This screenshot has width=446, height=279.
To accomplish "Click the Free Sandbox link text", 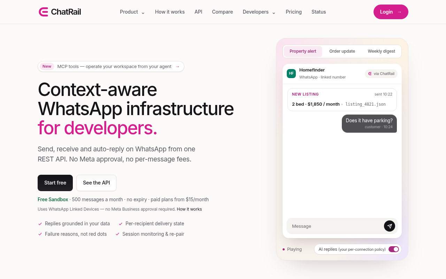I will (x=53, y=199).
